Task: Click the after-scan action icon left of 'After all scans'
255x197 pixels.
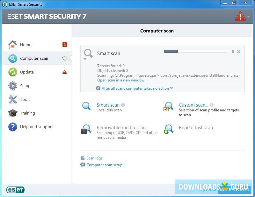Action: [98, 88]
